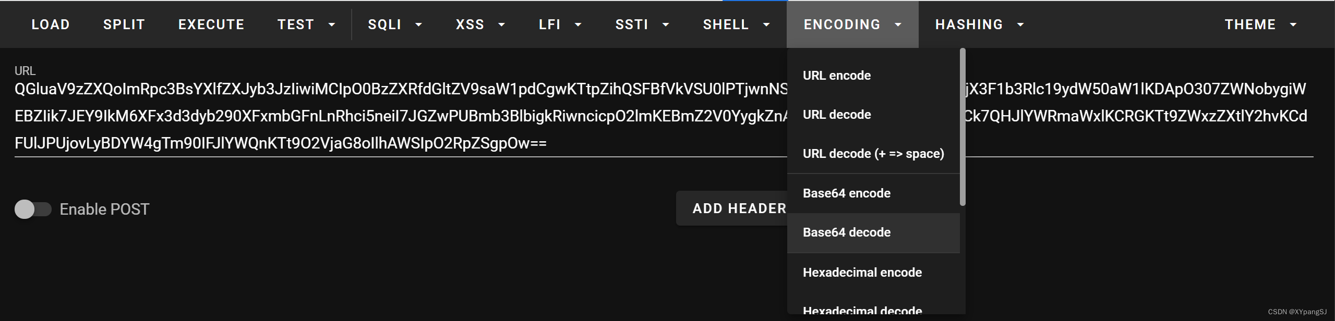Select SPLIT from the top menu bar
The image size is (1335, 321).
point(124,24)
